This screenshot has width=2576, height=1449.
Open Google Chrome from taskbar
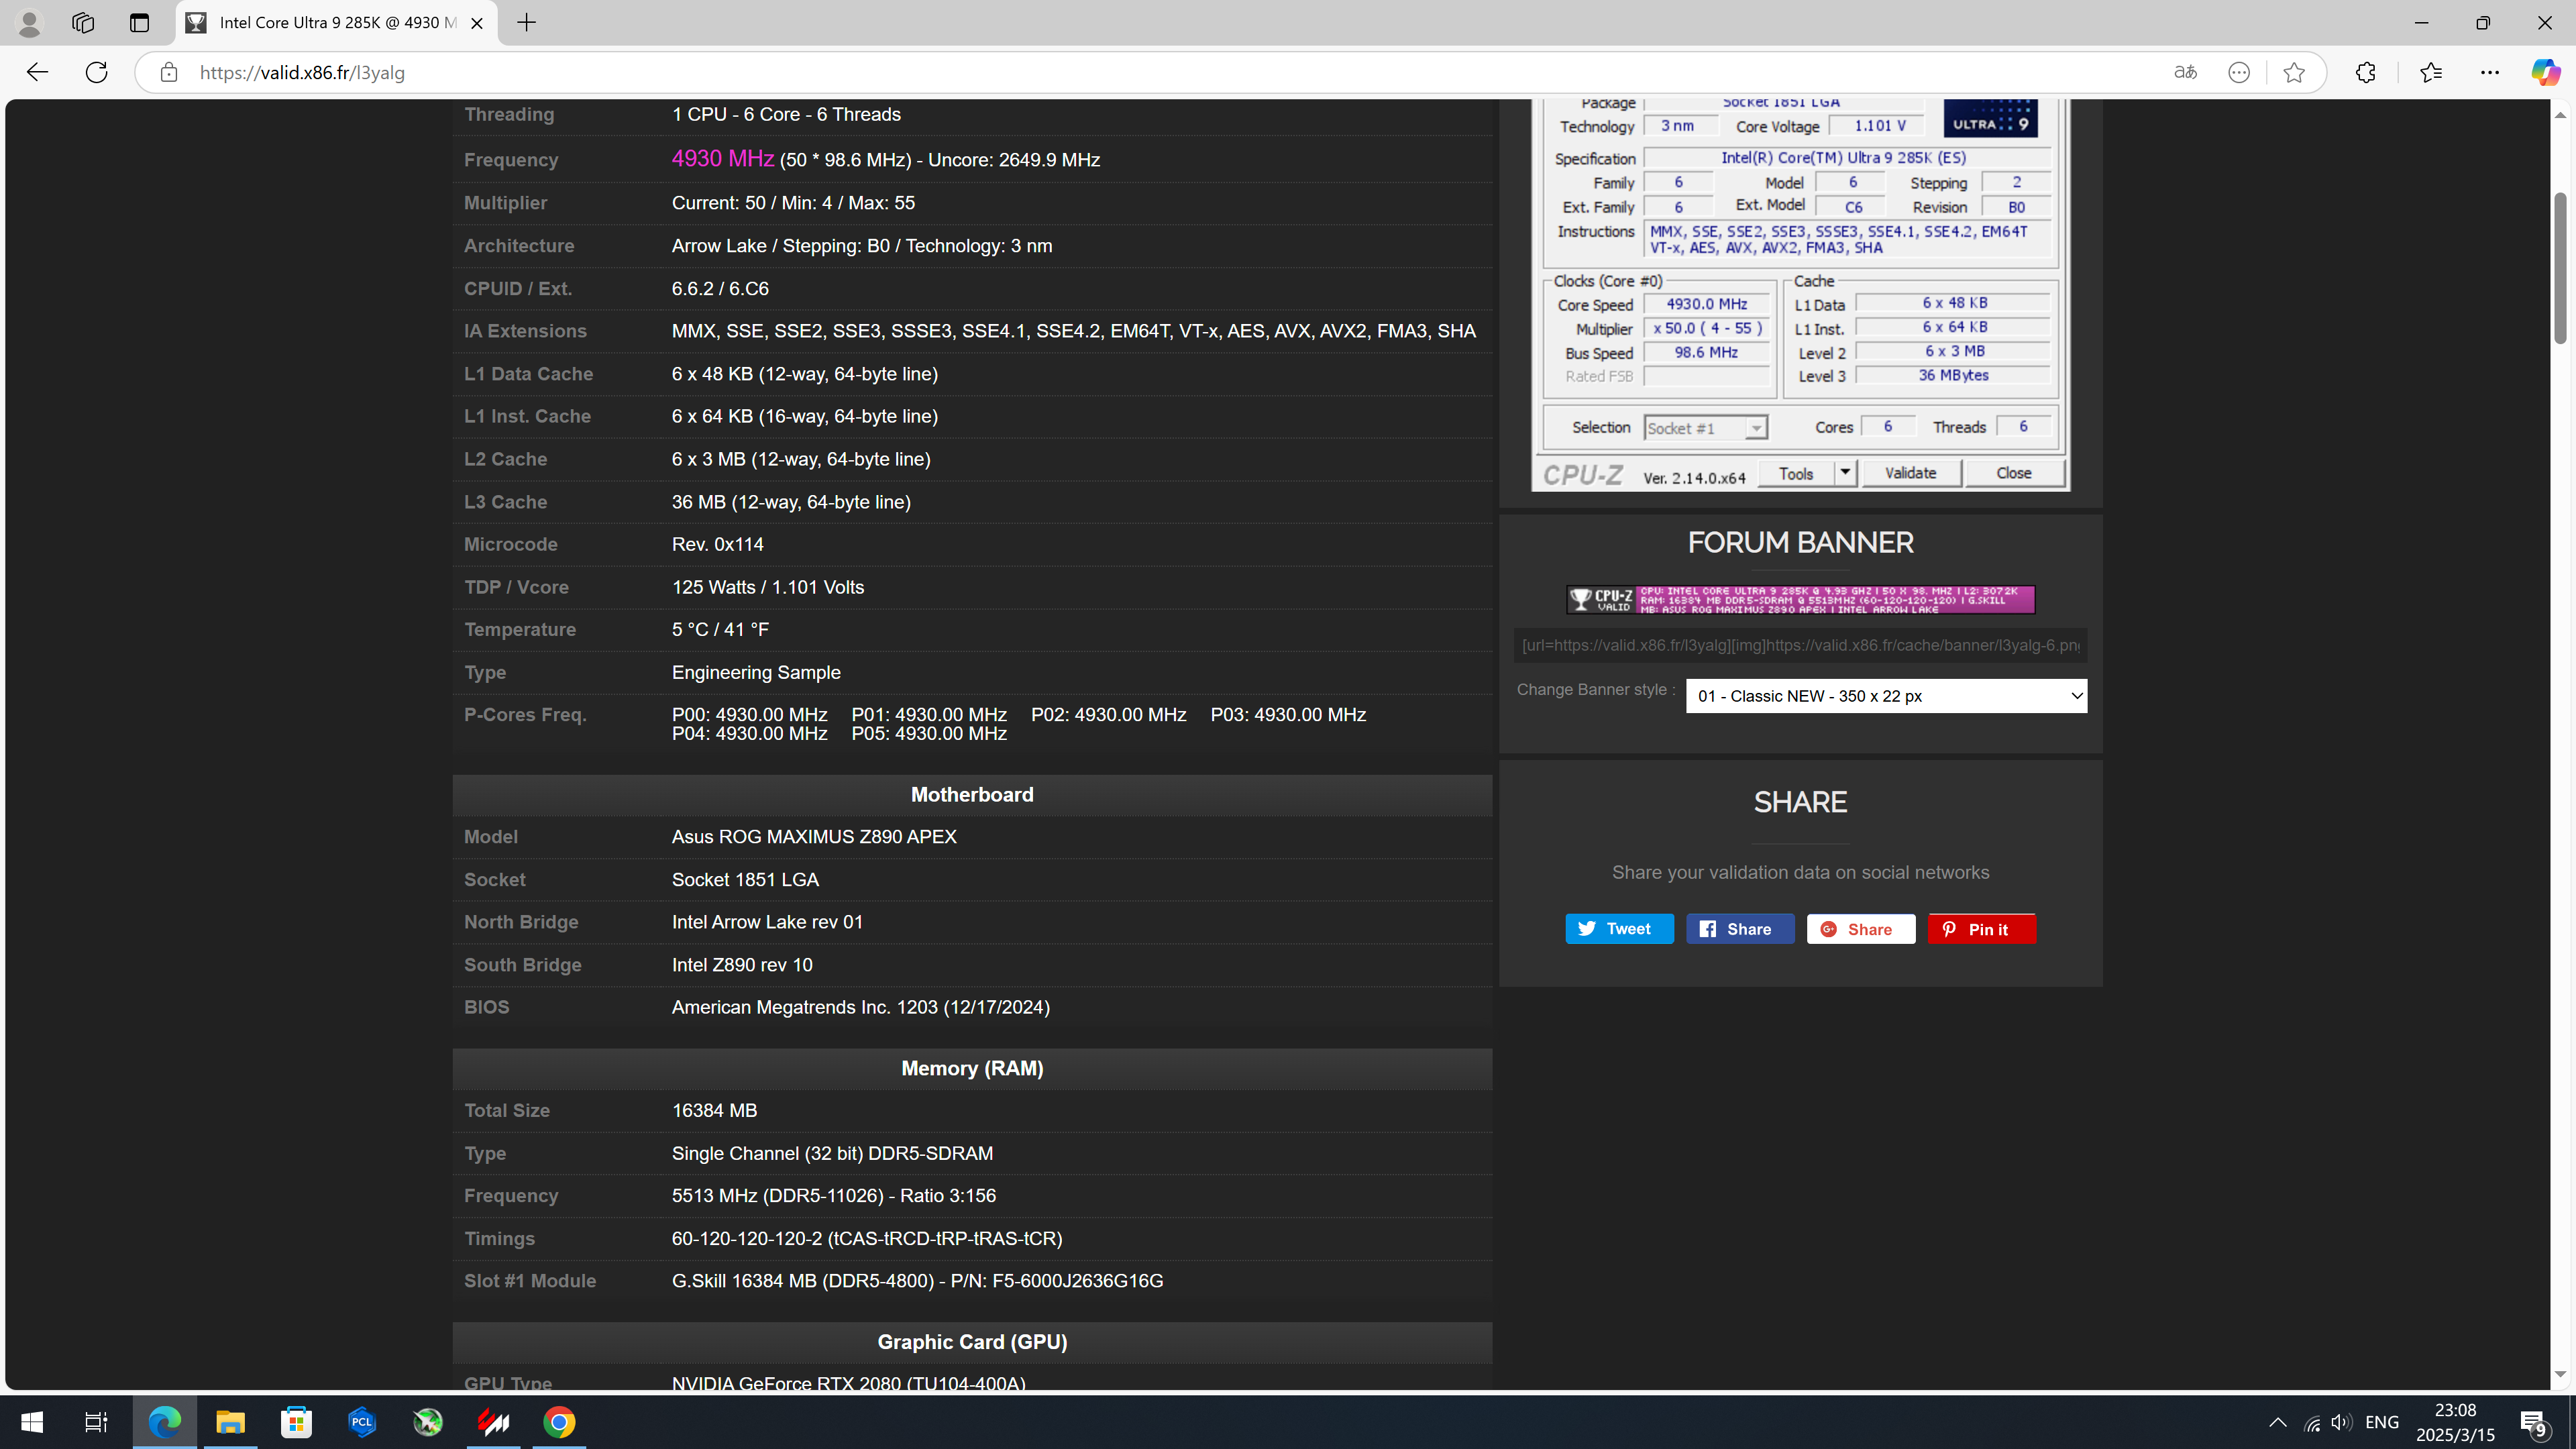(x=559, y=1422)
